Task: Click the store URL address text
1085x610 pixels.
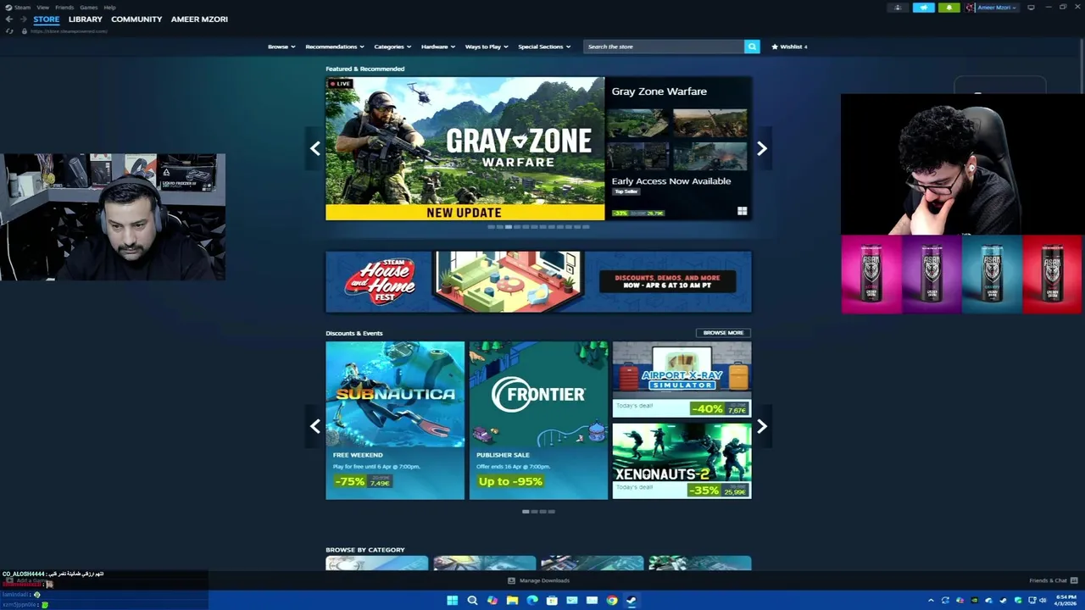Action: pyautogui.click(x=70, y=31)
